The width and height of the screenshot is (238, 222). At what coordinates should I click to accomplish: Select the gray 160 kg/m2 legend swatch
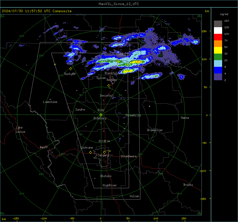(x=218, y=24)
